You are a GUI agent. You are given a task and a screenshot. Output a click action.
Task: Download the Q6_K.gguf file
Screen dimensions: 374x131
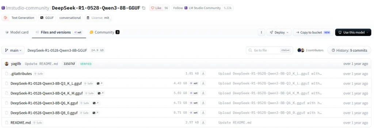click(203, 103)
